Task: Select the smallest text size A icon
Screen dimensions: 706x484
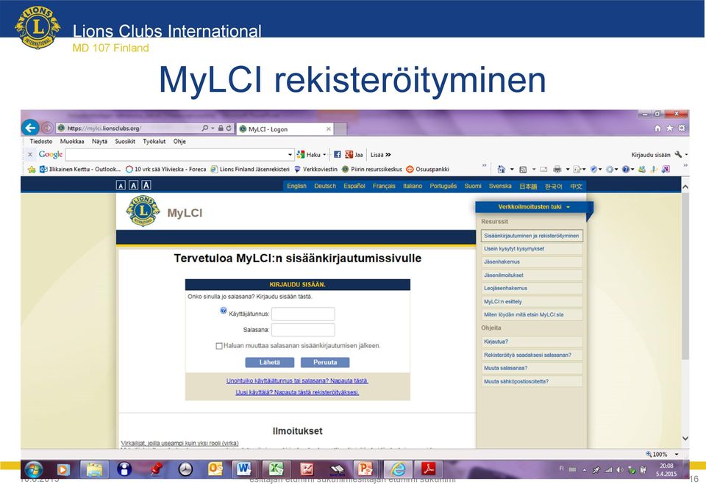Action: click(121, 185)
